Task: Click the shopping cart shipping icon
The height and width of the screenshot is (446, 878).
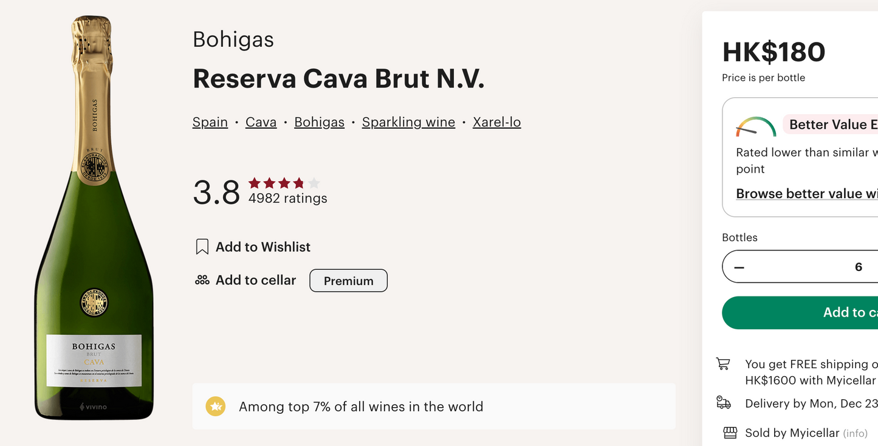Action: tap(723, 364)
